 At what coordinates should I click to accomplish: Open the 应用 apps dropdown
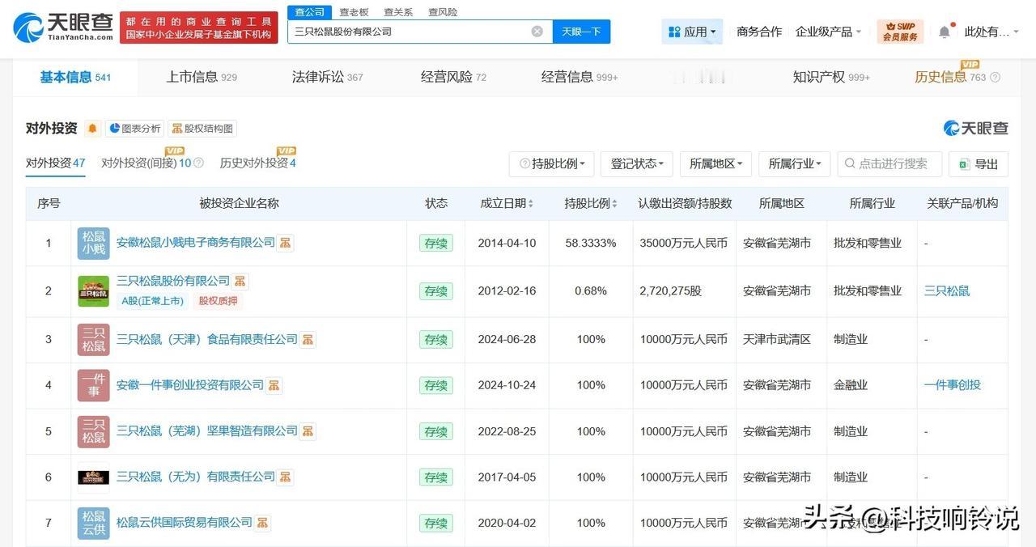[692, 31]
